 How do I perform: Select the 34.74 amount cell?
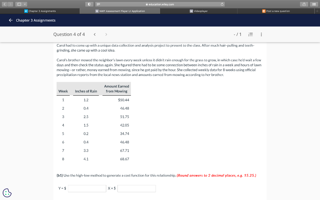[124, 134]
